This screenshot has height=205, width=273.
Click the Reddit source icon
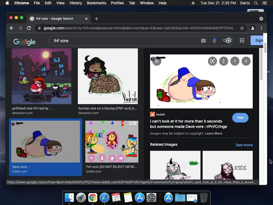pos(152,114)
